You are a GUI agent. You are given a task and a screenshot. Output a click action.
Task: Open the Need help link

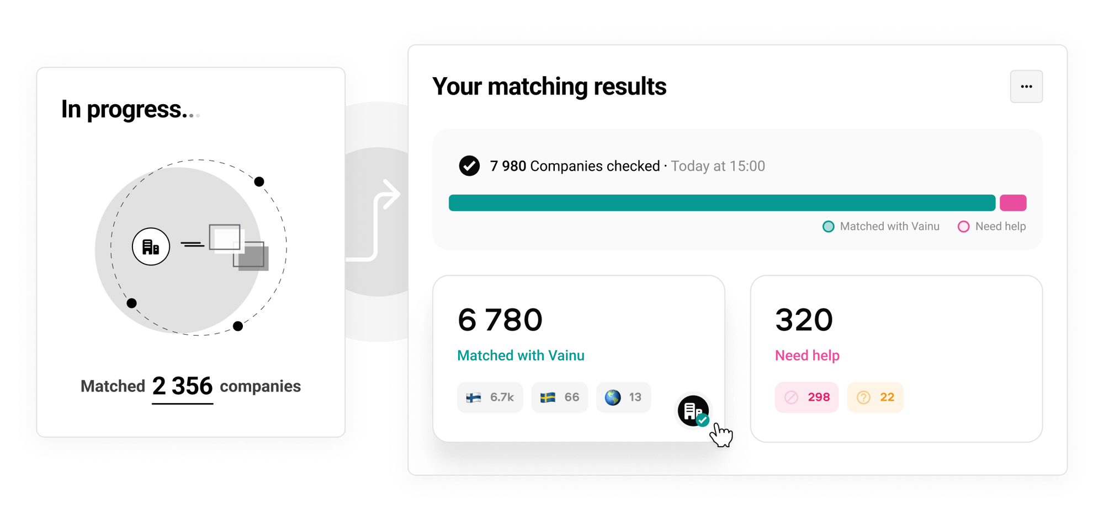point(807,356)
